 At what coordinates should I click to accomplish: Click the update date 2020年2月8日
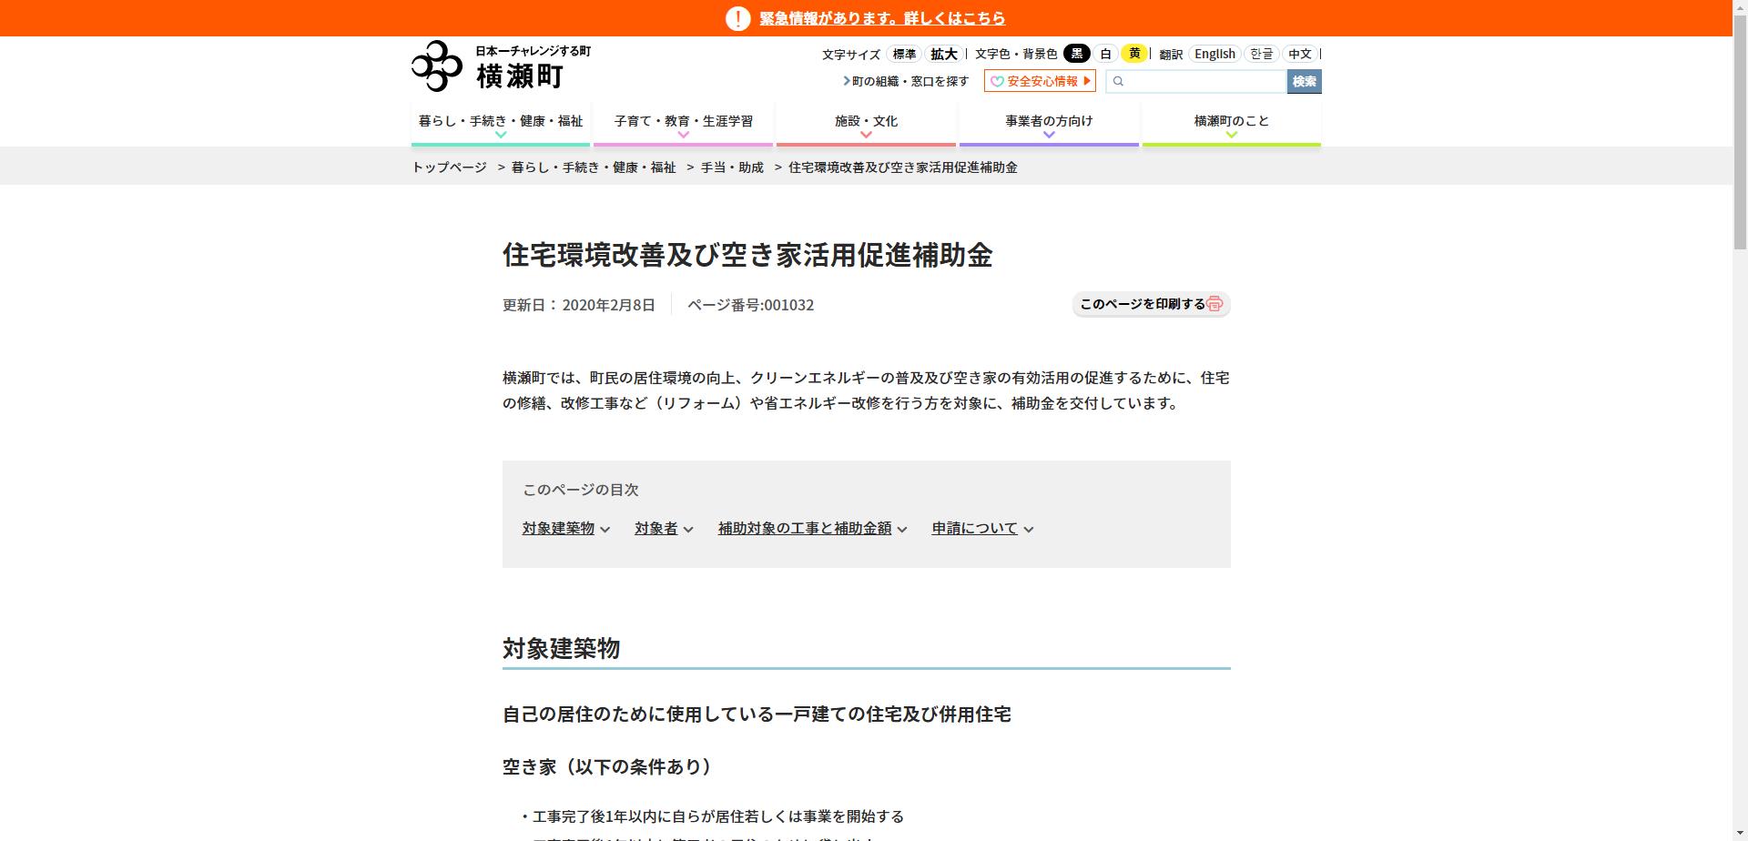coord(608,305)
